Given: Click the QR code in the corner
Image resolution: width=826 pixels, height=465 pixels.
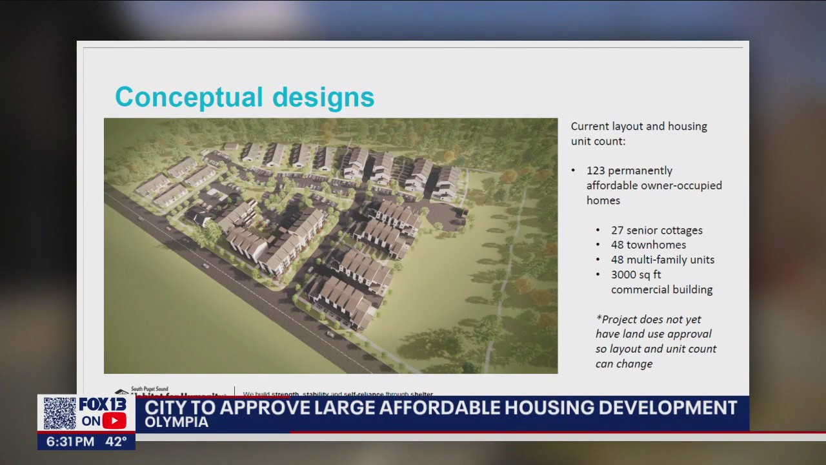Looking at the screenshot, I should click(59, 413).
